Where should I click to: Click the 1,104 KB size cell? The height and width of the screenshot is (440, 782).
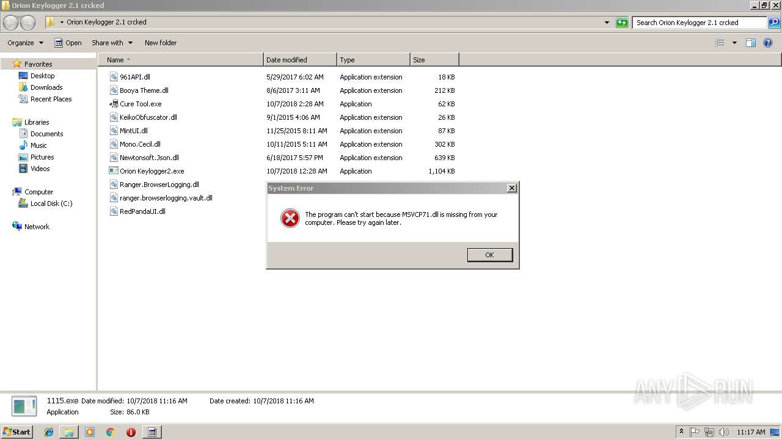(442, 171)
